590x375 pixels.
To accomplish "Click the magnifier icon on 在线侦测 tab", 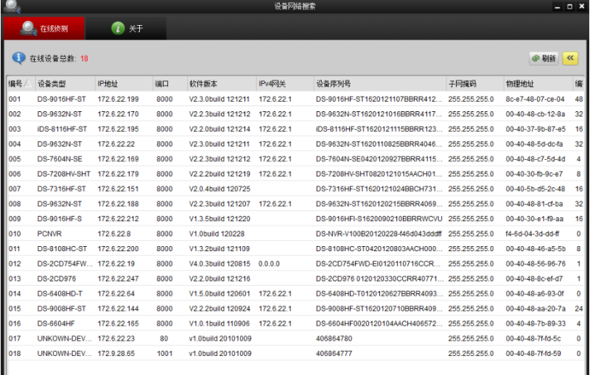I will [29, 28].
